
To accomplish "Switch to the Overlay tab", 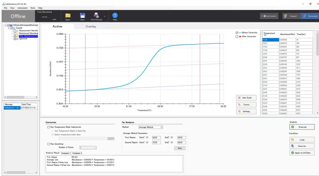I will [x=91, y=26].
